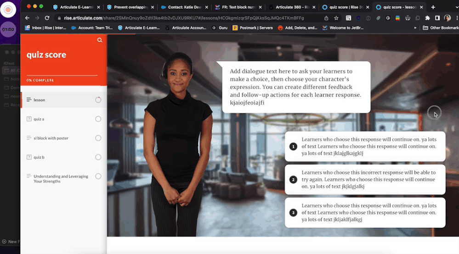Open the search icon in course sidebar
This screenshot has width=459, height=254.
point(100,40)
